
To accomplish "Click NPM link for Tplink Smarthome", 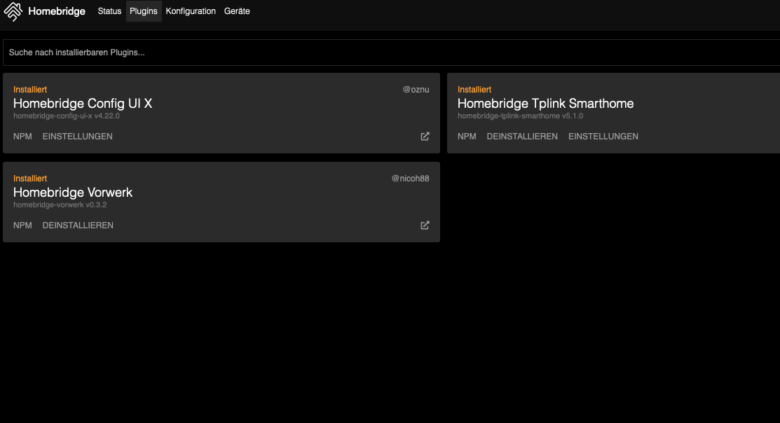I will (x=467, y=137).
